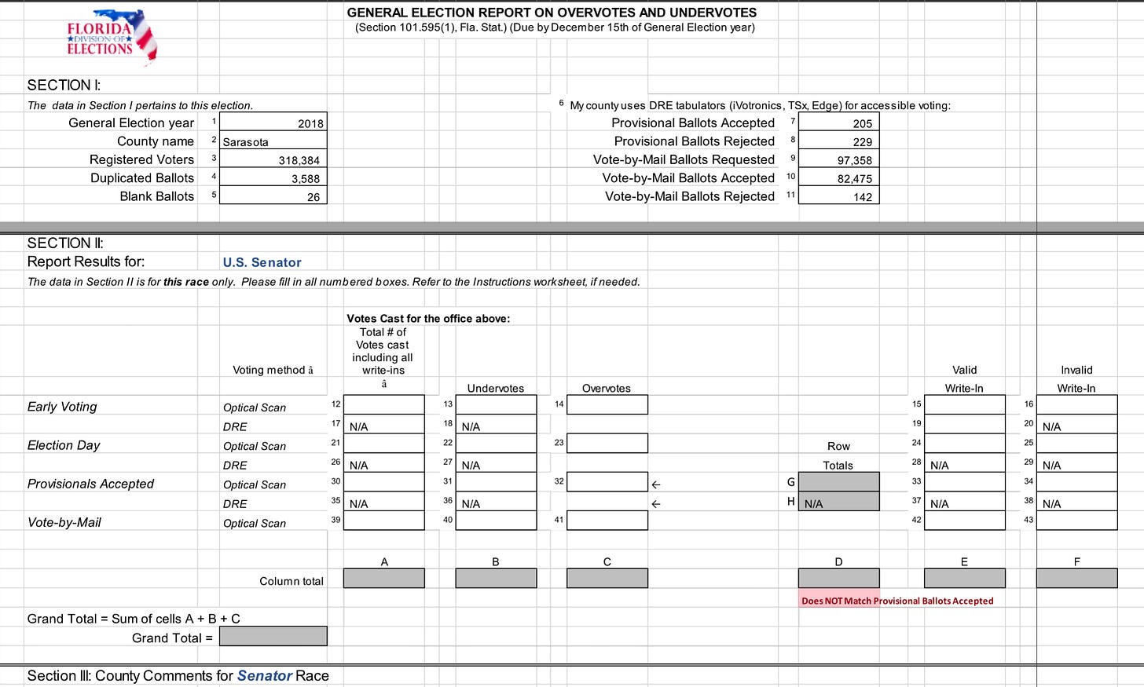
Task: Click box 22 Election Day undervotes
Action: click(496, 443)
